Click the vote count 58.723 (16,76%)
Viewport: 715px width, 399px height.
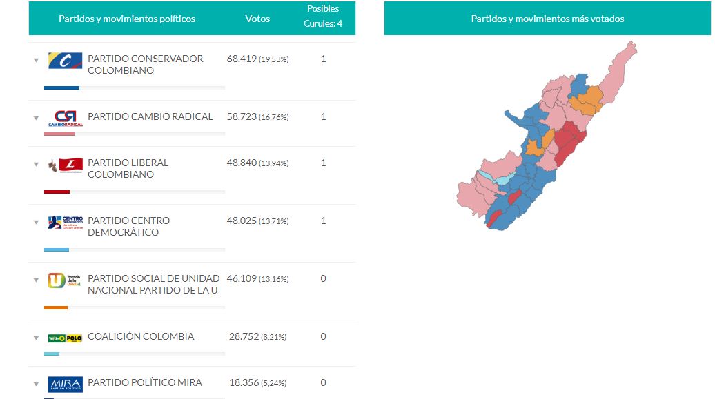(257, 116)
